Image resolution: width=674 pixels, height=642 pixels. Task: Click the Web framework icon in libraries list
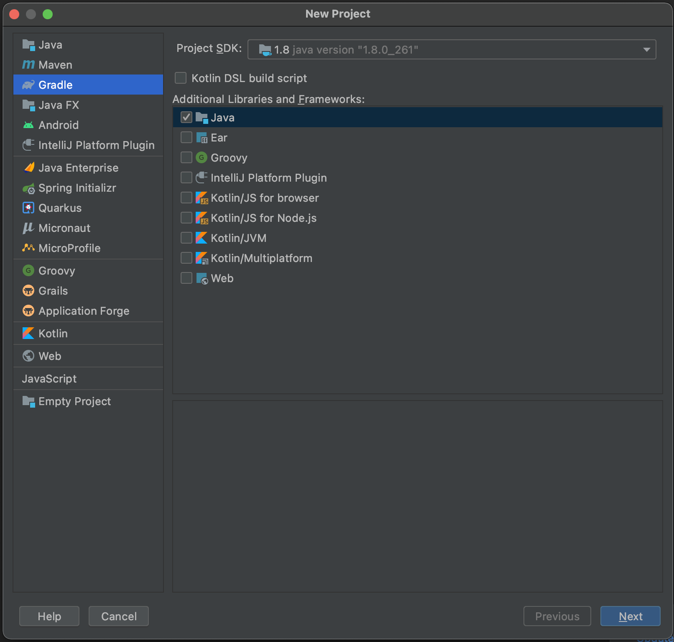[202, 278]
